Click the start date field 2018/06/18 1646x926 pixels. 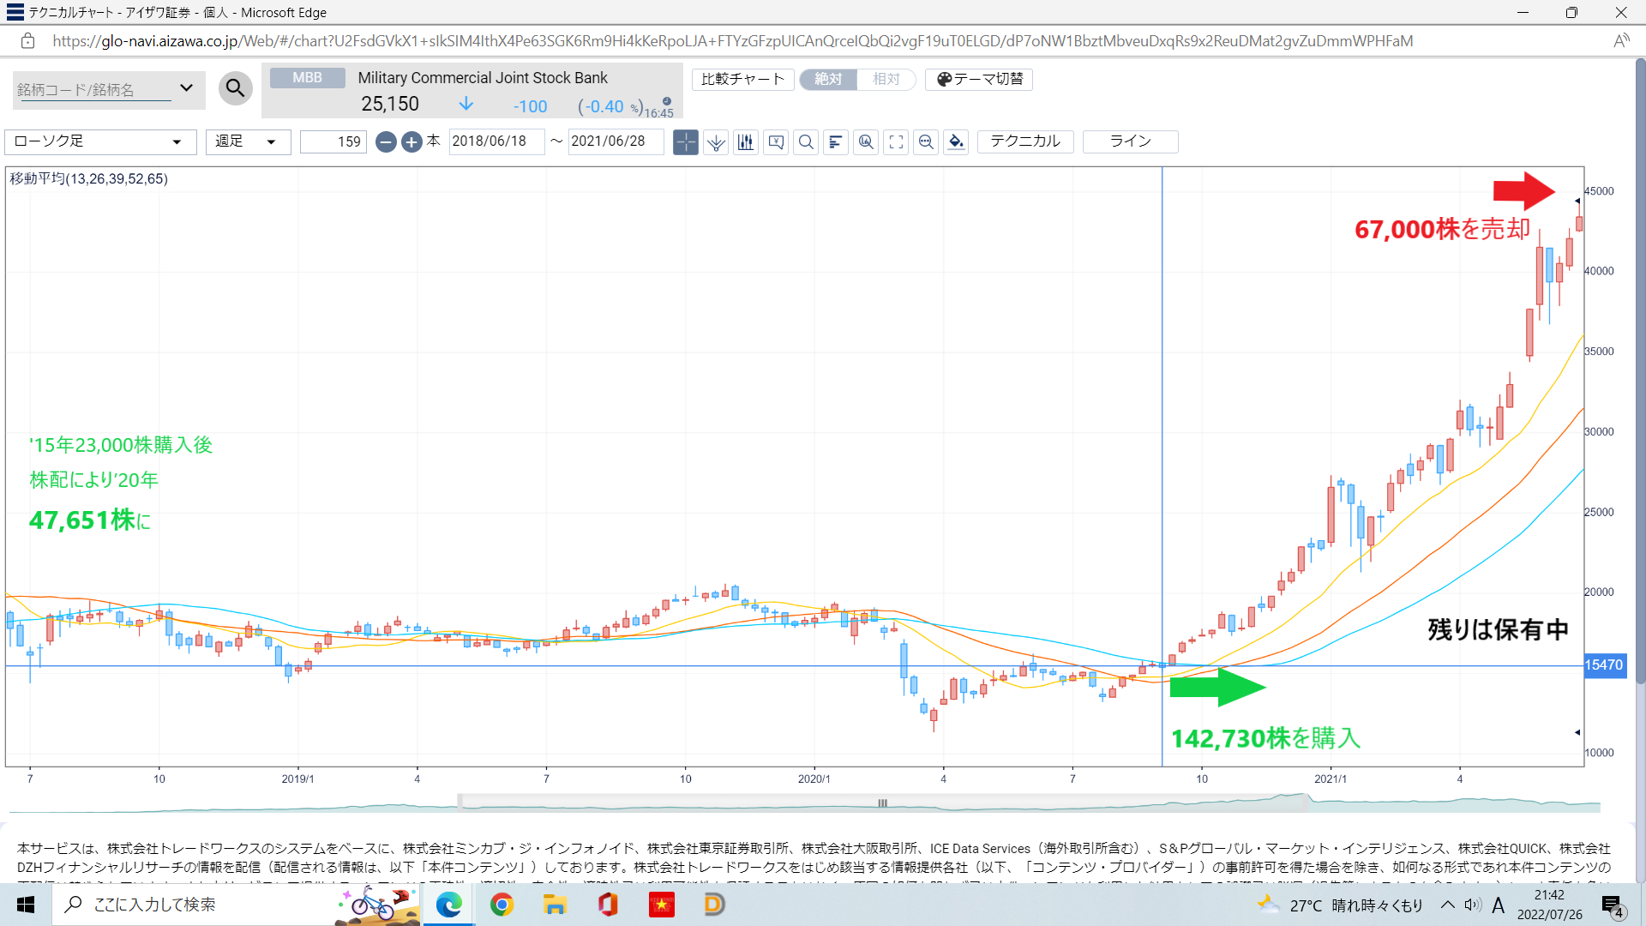[x=496, y=141]
